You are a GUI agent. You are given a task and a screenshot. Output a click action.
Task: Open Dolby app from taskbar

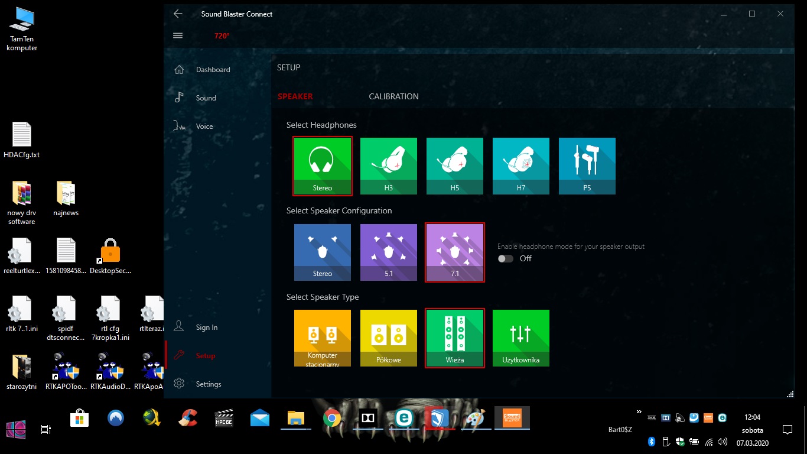click(x=368, y=419)
